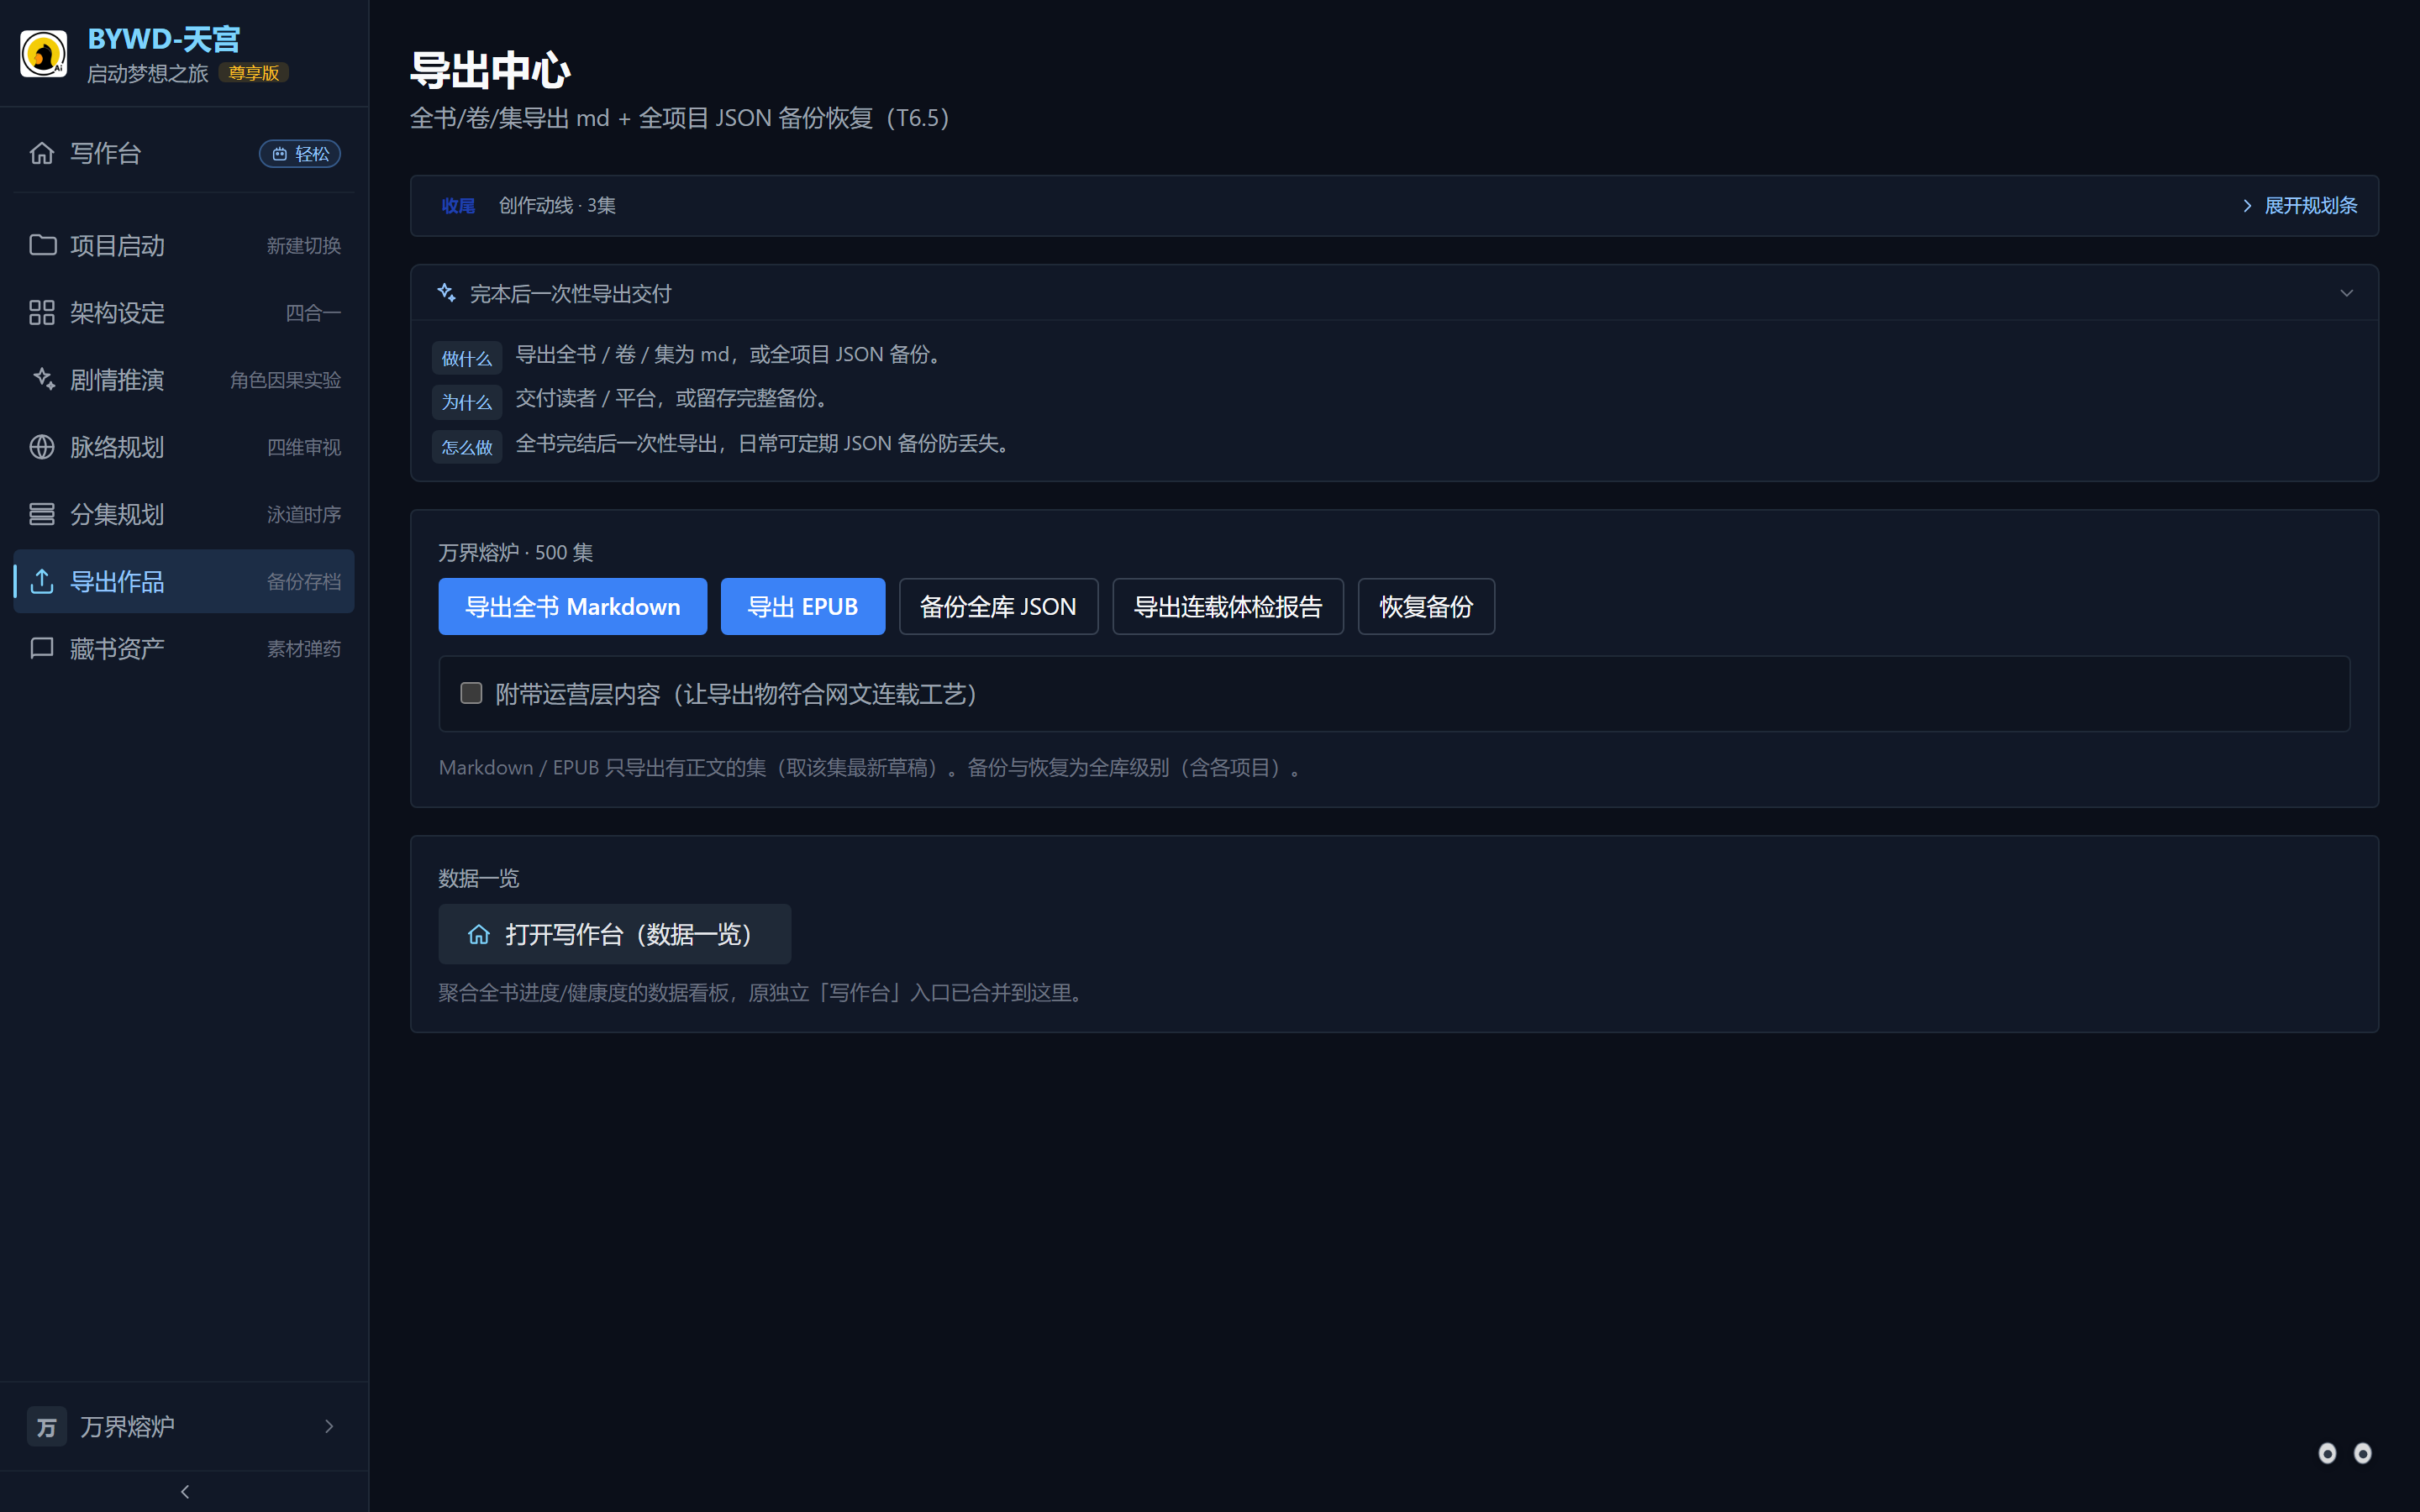Click the 脉络规划 globe icon
2420x1512 pixels.
pyautogui.click(x=42, y=447)
